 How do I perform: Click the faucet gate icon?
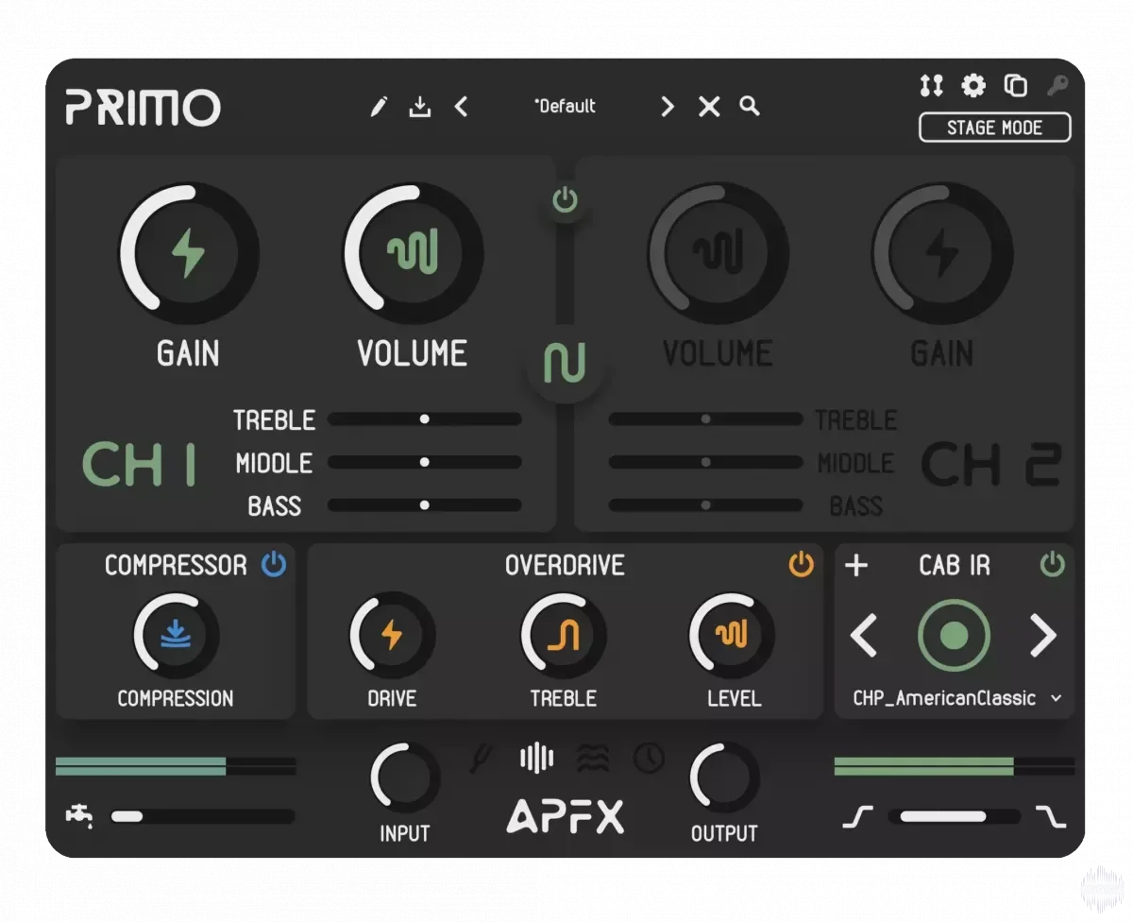coord(79,814)
